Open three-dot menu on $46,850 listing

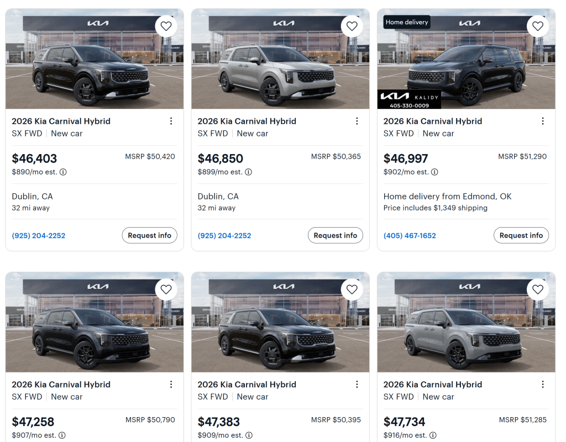357,121
